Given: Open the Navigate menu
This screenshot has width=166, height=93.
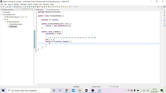Looking at the screenshot, I should pyautogui.click(x=24, y=4).
